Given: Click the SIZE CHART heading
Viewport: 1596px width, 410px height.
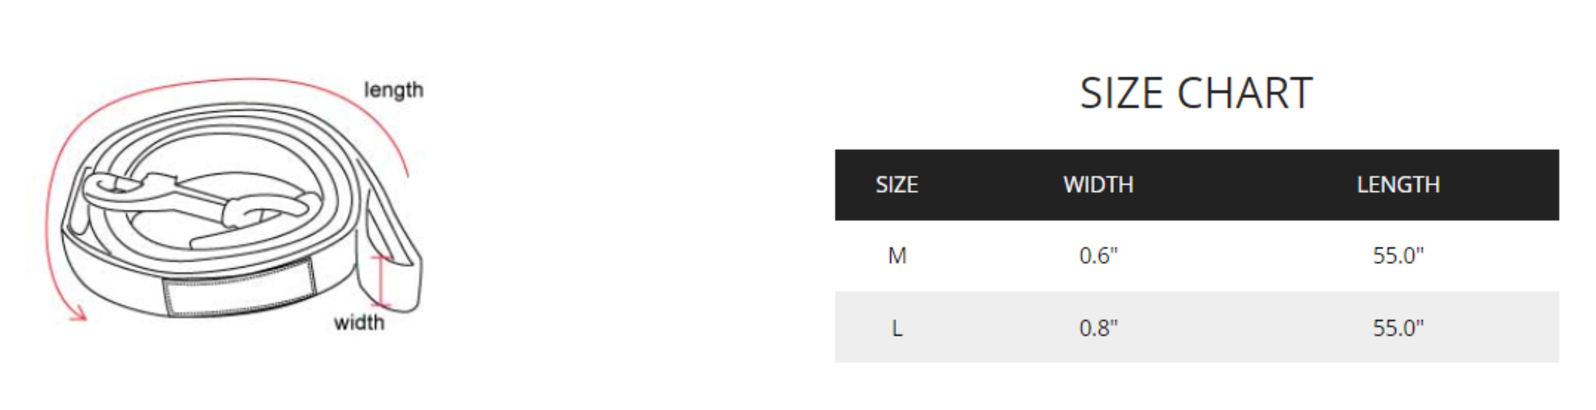Looking at the screenshot, I should (1196, 93).
